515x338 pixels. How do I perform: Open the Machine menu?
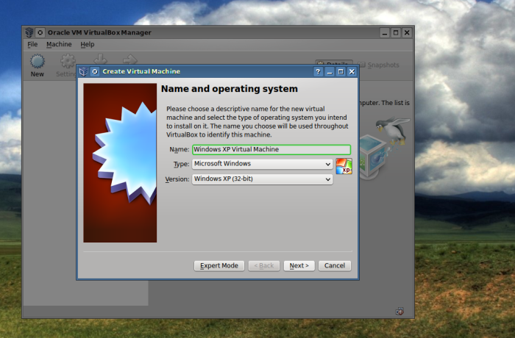(x=59, y=44)
